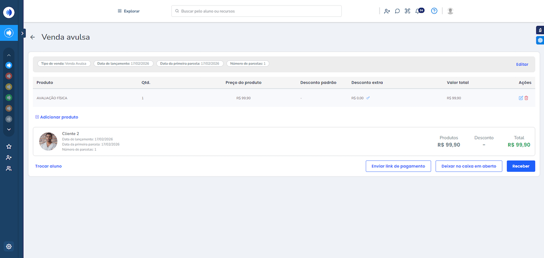Click the edit icon for AVALIAÇÃO FÍSICA
The image size is (544, 258).
[x=521, y=98]
